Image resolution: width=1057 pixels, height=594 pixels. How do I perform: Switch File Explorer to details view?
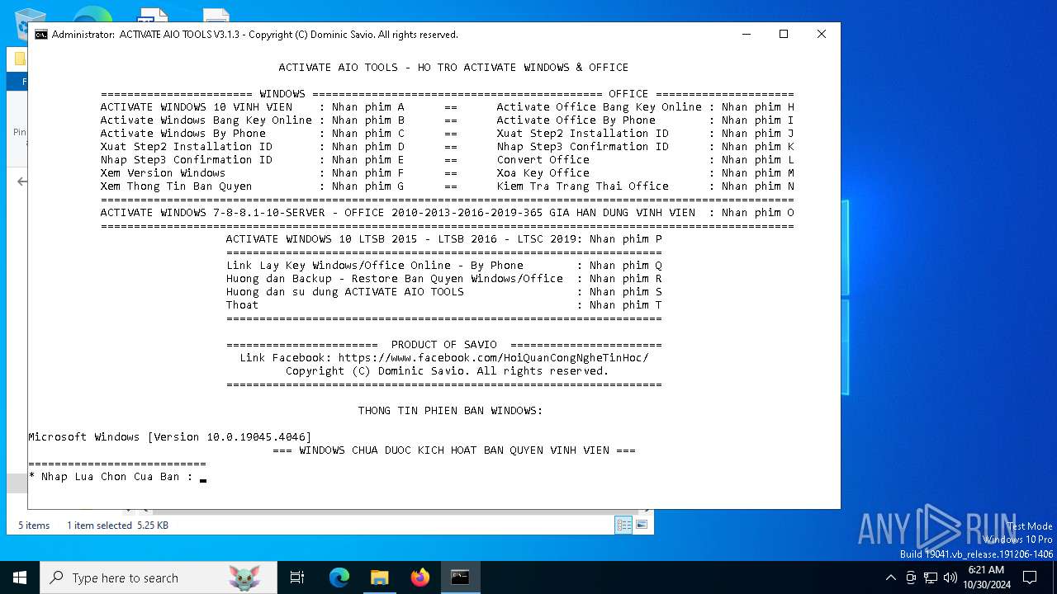point(623,525)
